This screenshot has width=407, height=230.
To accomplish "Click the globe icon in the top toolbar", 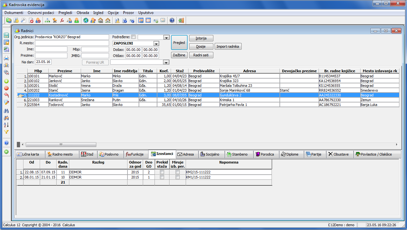I will (x=86, y=21).
